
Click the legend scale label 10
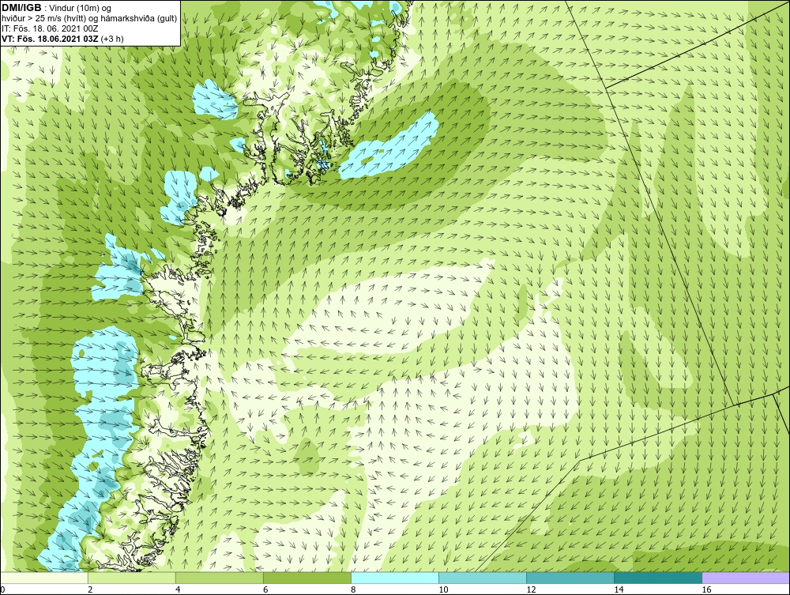443,589
